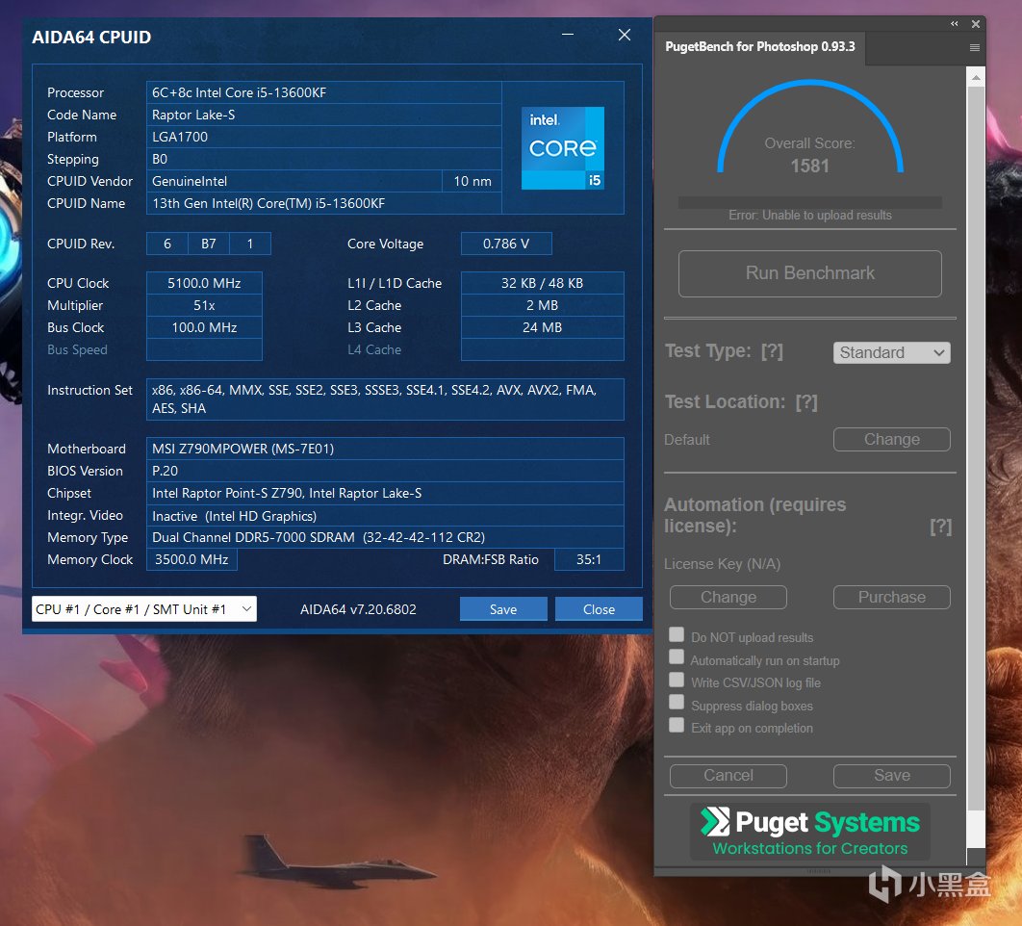Click AIDA64 v7.20.6802 version text
This screenshot has width=1022, height=926.
click(x=358, y=609)
